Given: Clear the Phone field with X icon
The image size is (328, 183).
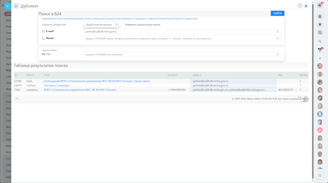Looking at the screenshot, I should (x=277, y=38).
